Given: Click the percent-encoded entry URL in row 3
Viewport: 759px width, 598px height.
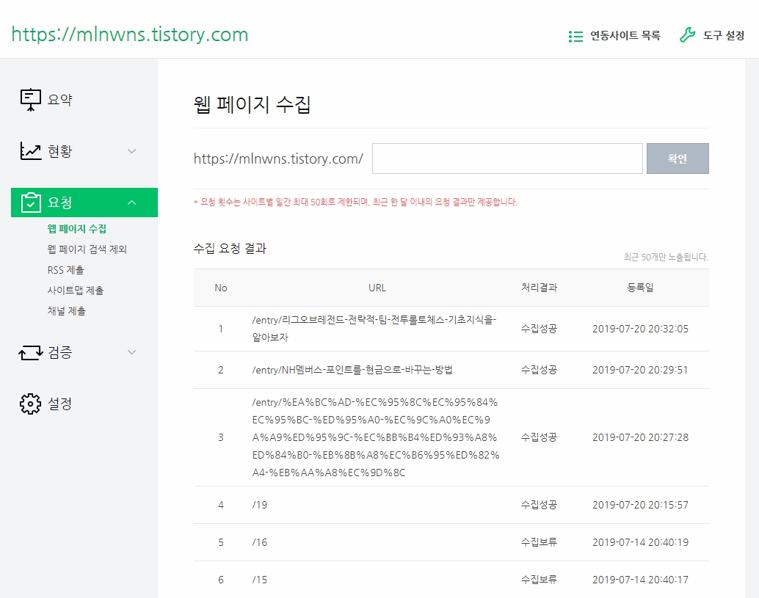Looking at the screenshot, I should pos(376,437).
